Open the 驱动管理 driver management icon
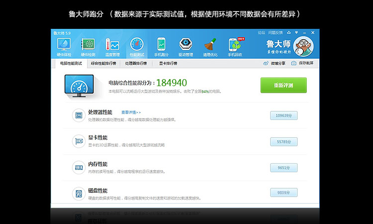 186,45
